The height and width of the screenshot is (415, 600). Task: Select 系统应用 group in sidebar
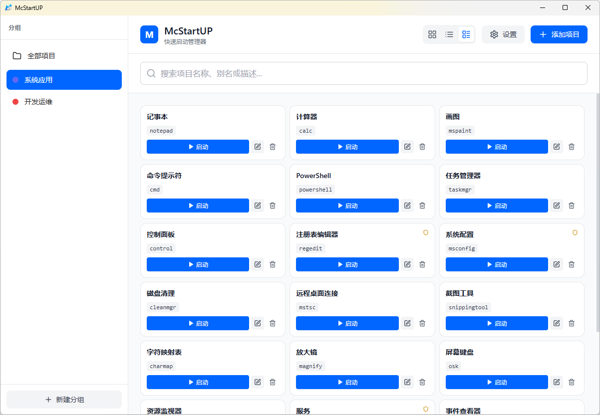tap(64, 80)
